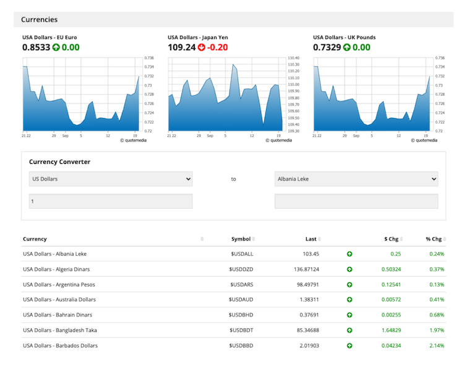Image resolution: width=464 pixels, height=369 pixels.
Task: Sort the table by Symbol column
Action: point(241,239)
